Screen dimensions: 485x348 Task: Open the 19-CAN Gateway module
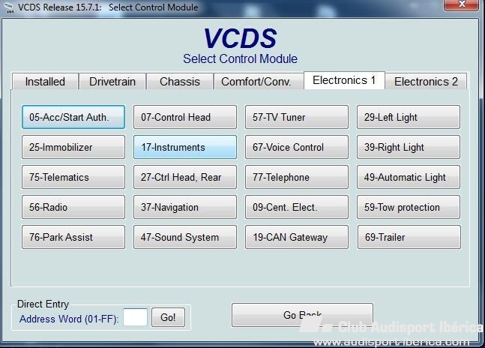pyautogui.click(x=297, y=237)
